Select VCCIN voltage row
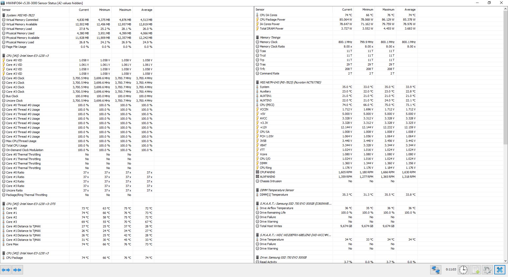 click(336, 109)
